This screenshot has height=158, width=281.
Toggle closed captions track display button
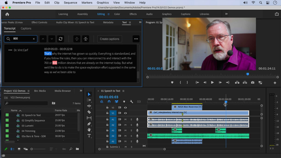click(139, 101)
